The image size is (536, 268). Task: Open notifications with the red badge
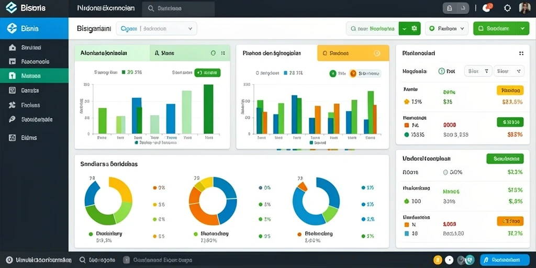click(x=487, y=8)
